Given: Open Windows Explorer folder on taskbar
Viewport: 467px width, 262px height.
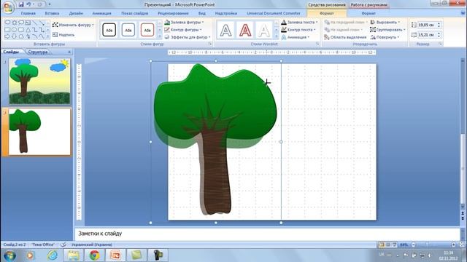Looking at the screenshot, I should (73, 255).
